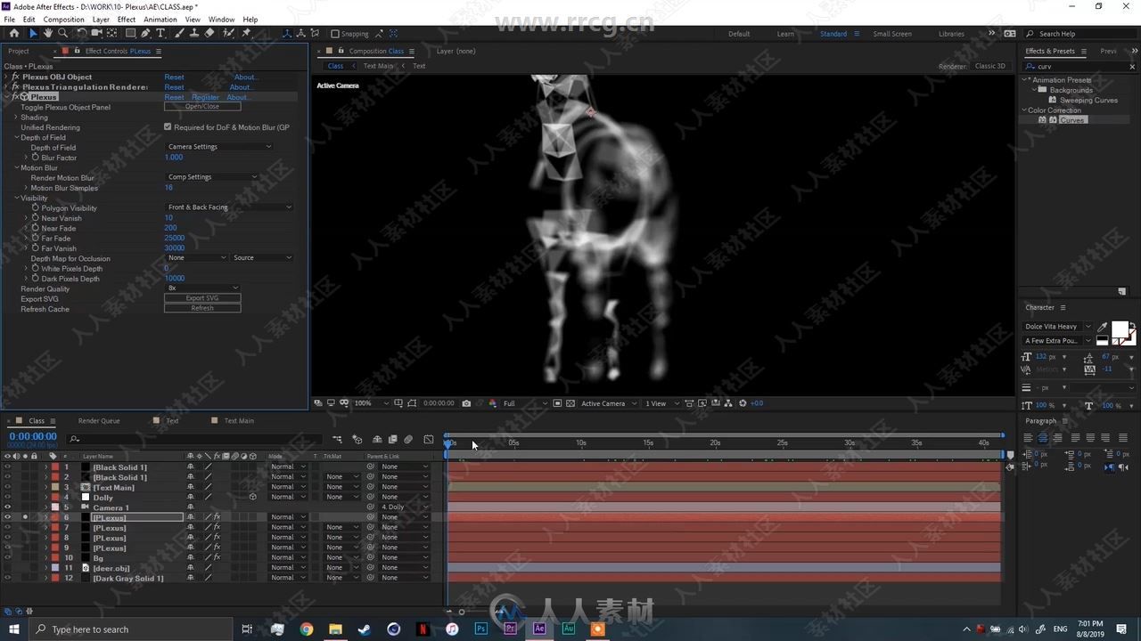Toggle visibility of Text Main layer
This screenshot has width=1141, height=641.
[x=7, y=487]
